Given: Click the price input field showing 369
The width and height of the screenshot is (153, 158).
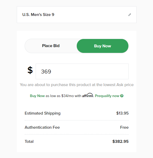Looking at the screenshot, I should click(82, 71).
